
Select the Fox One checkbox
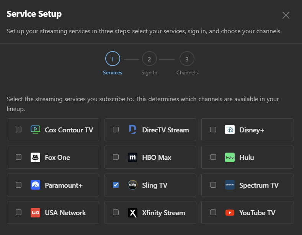pyautogui.click(x=18, y=157)
